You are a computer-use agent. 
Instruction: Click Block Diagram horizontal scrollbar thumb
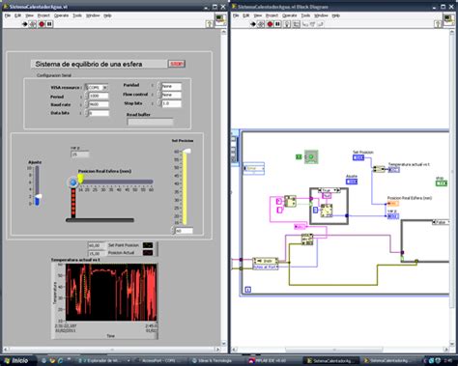[x=334, y=350]
